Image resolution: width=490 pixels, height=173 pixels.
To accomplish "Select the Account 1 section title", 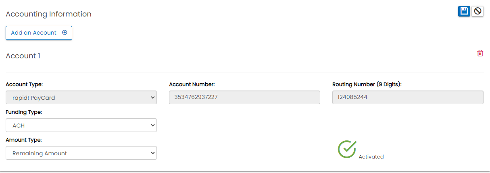I will click(23, 56).
